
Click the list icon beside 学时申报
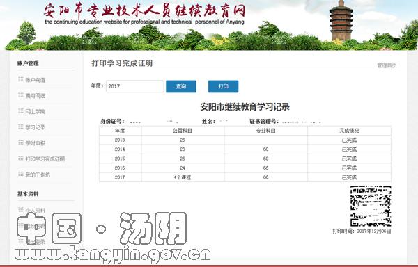tap(20, 143)
